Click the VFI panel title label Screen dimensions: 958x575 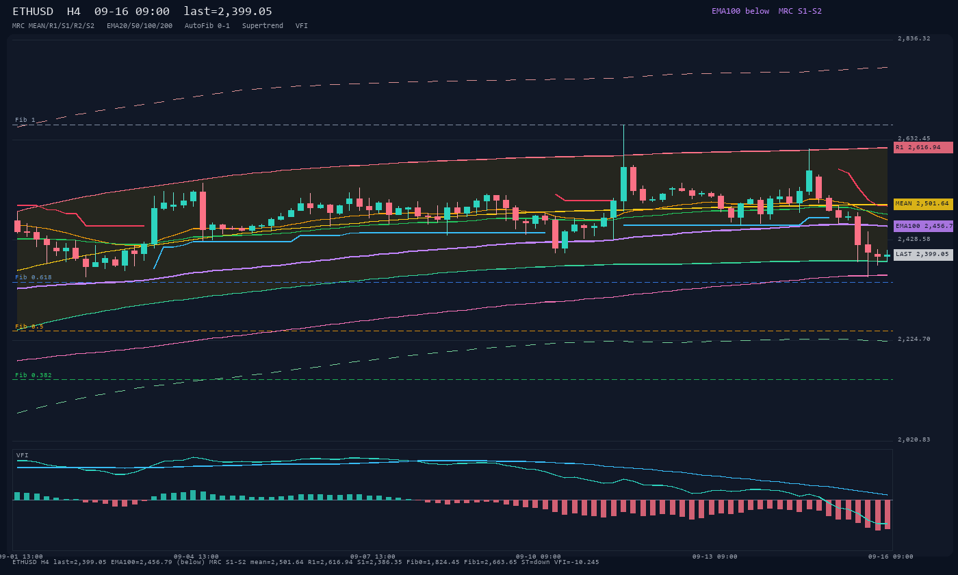click(x=23, y=455)
